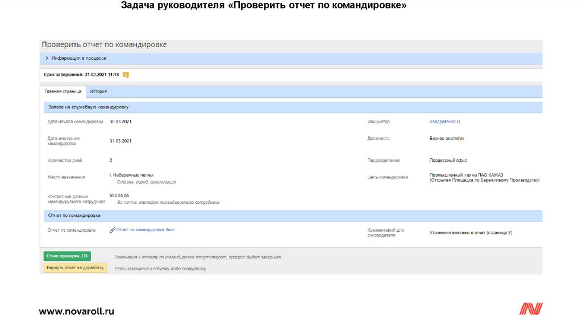Select the "Главная страница" tab

point(63,91)
